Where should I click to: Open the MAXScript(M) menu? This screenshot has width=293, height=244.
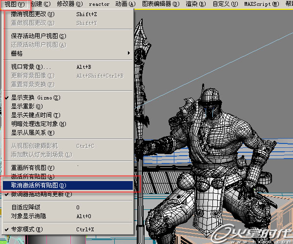[262, 4]
